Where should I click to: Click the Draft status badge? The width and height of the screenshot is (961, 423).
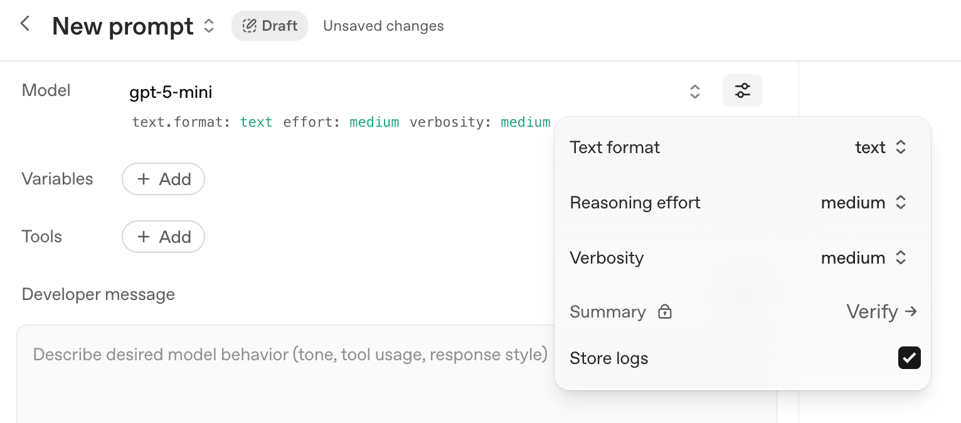point(270,26)
